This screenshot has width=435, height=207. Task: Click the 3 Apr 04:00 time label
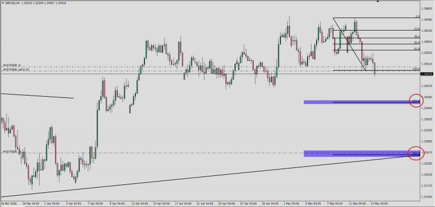click(x=74, y=203)
